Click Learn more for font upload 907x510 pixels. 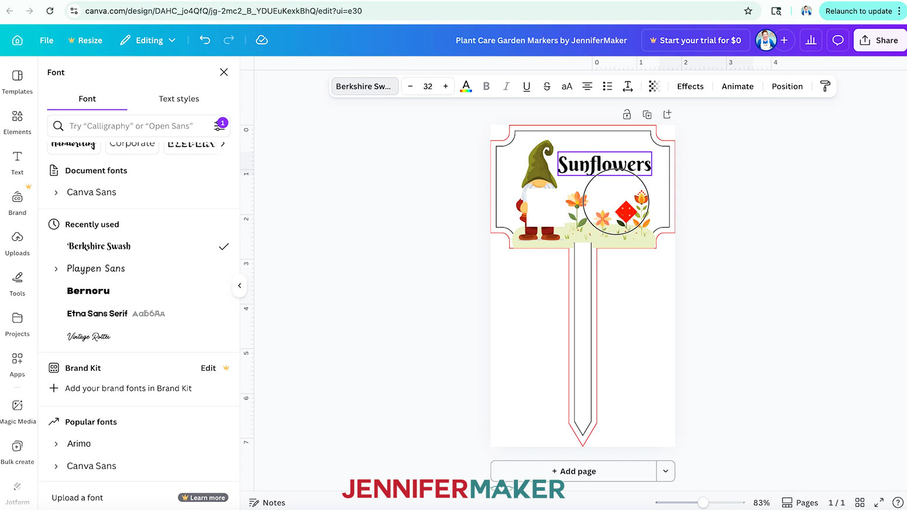point(203,498)
